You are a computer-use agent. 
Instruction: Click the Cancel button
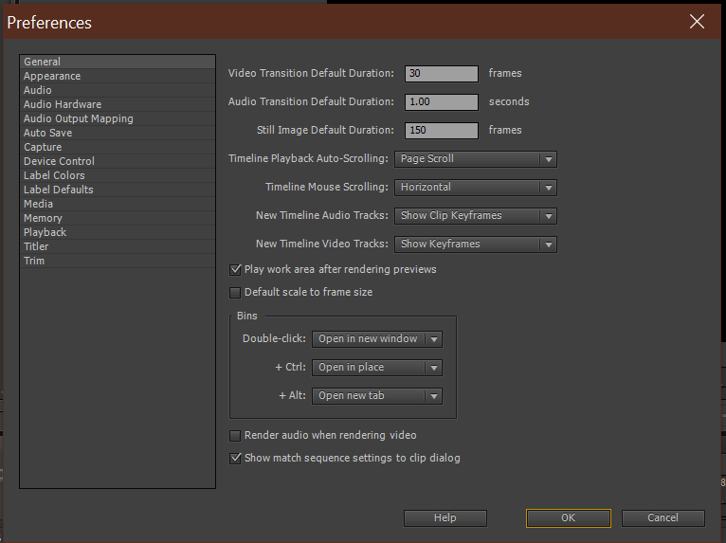(663, 518)
